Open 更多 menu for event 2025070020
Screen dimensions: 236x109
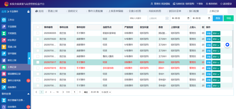pyautogui.click(x=216, y=39)
